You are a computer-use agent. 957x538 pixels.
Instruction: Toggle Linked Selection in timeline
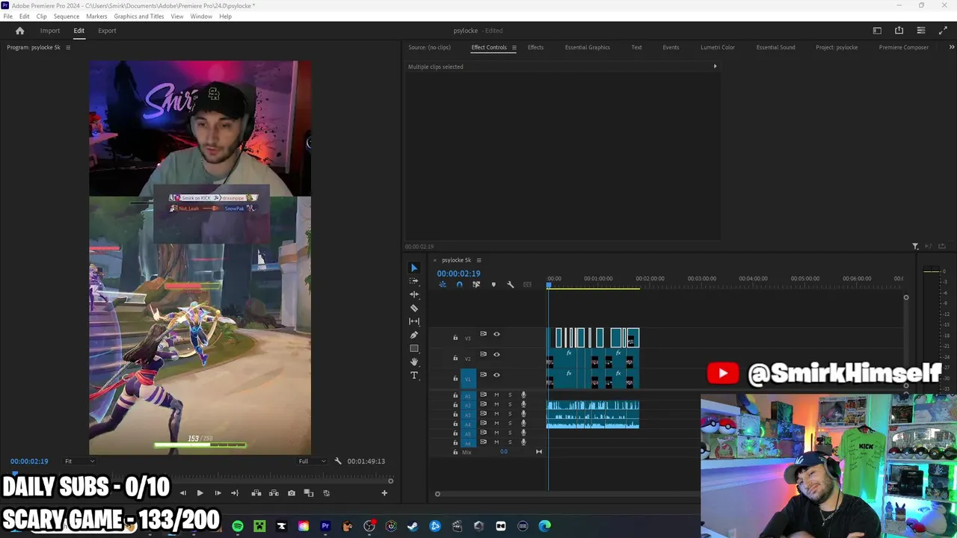point(476,285)
